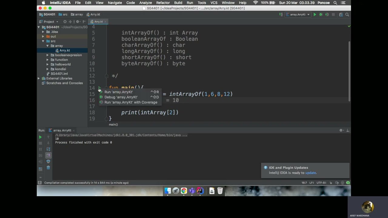Collapse the SG4401 project root
388x218 pixels.
pyautogui.click(x=39, y=27)
